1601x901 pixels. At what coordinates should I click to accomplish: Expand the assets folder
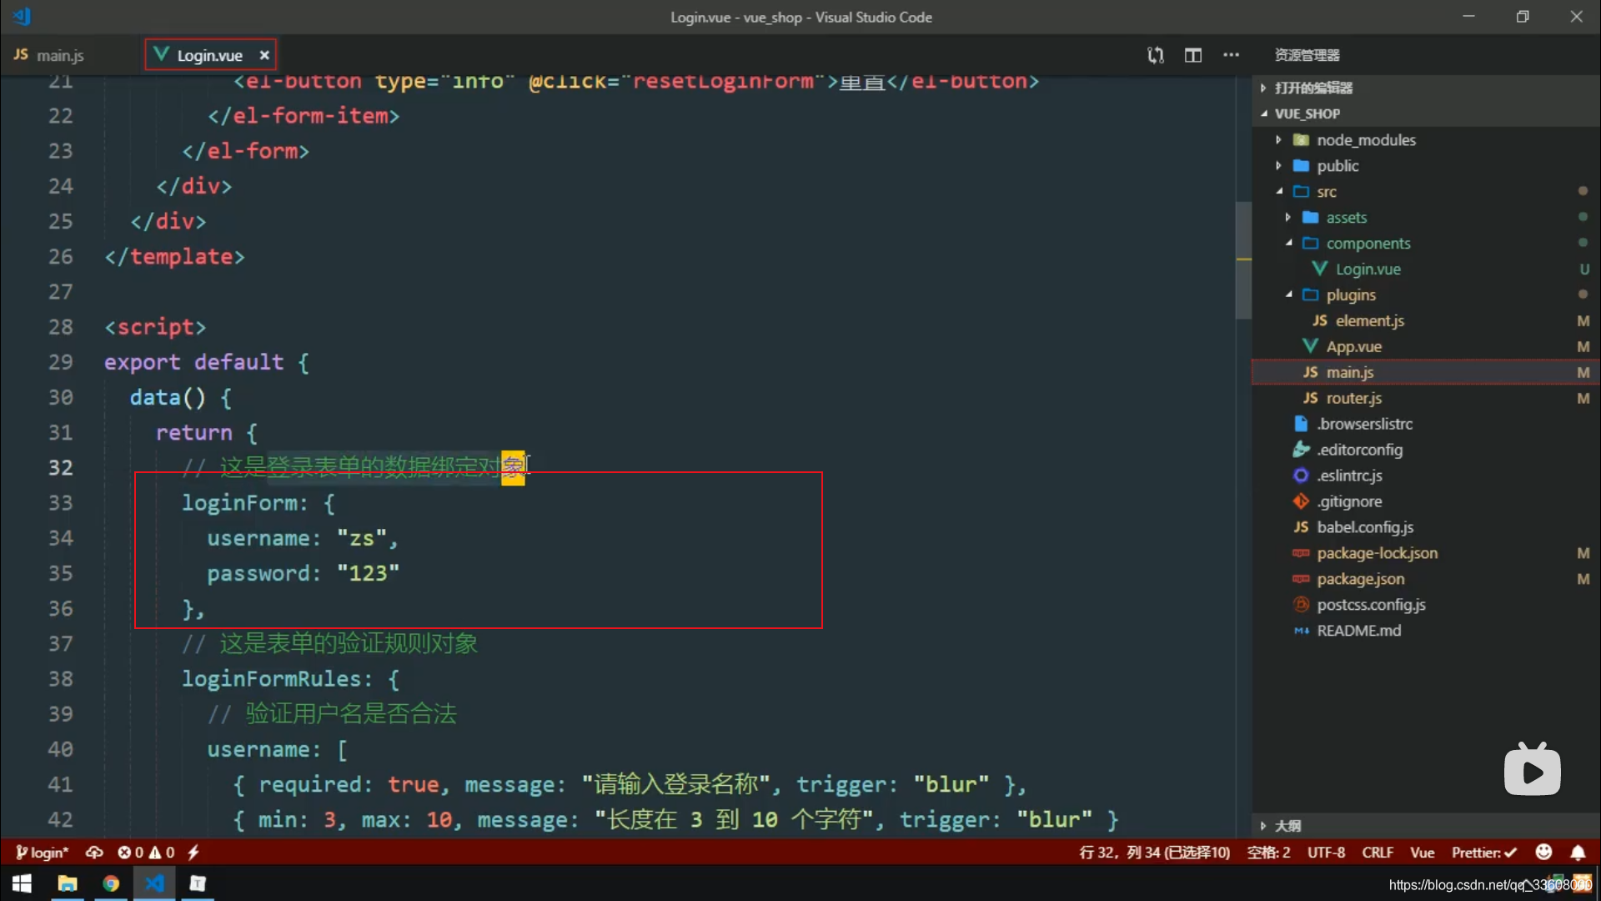pos(1288,218)
